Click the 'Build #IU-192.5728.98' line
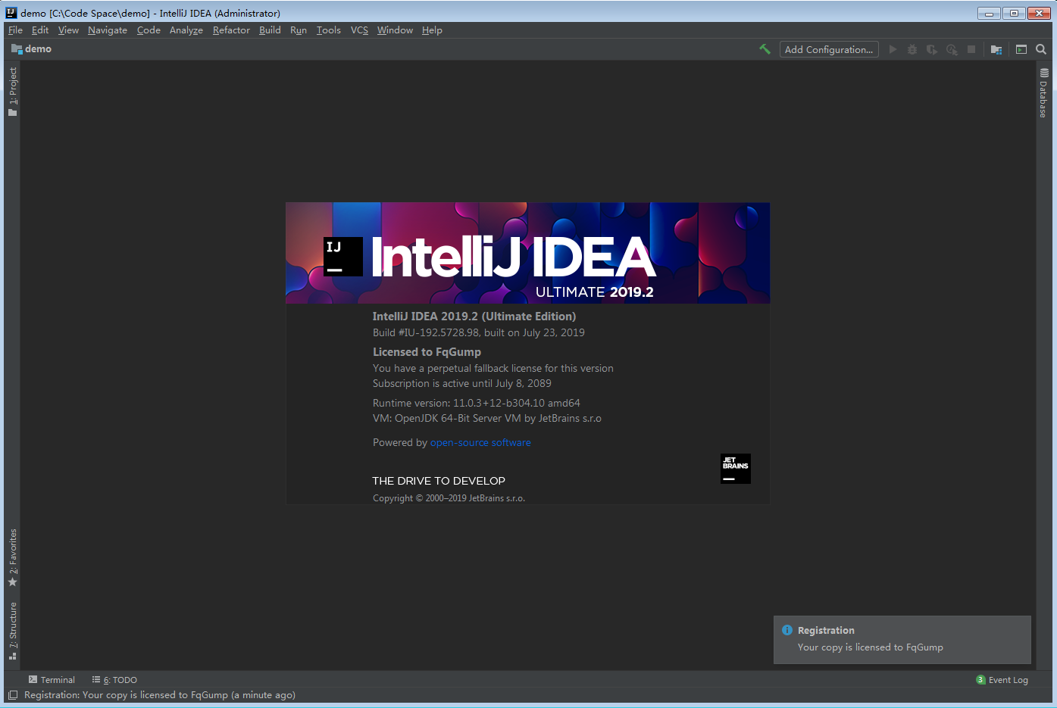 [x=479, y=332]
